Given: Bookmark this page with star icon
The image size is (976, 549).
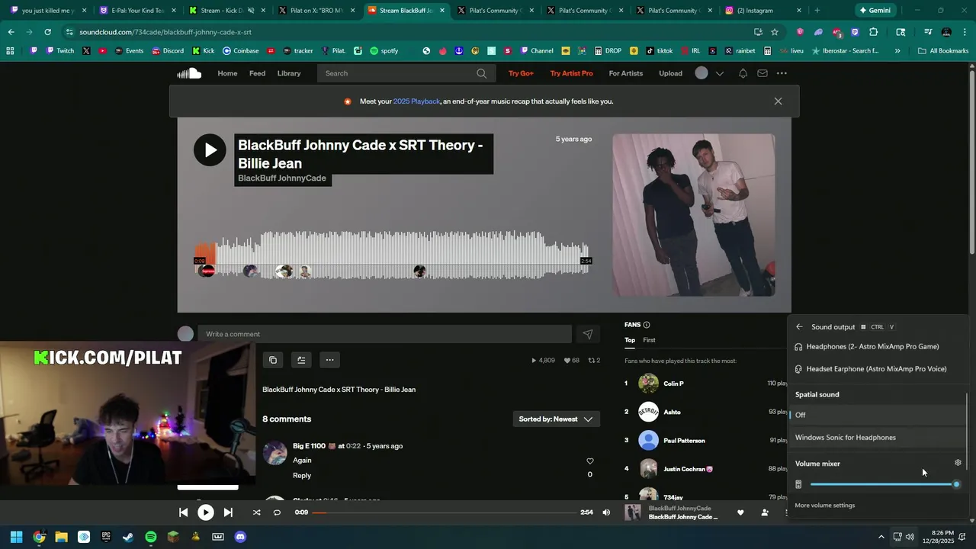Looking at the screenshot, I should click(775, 32).
